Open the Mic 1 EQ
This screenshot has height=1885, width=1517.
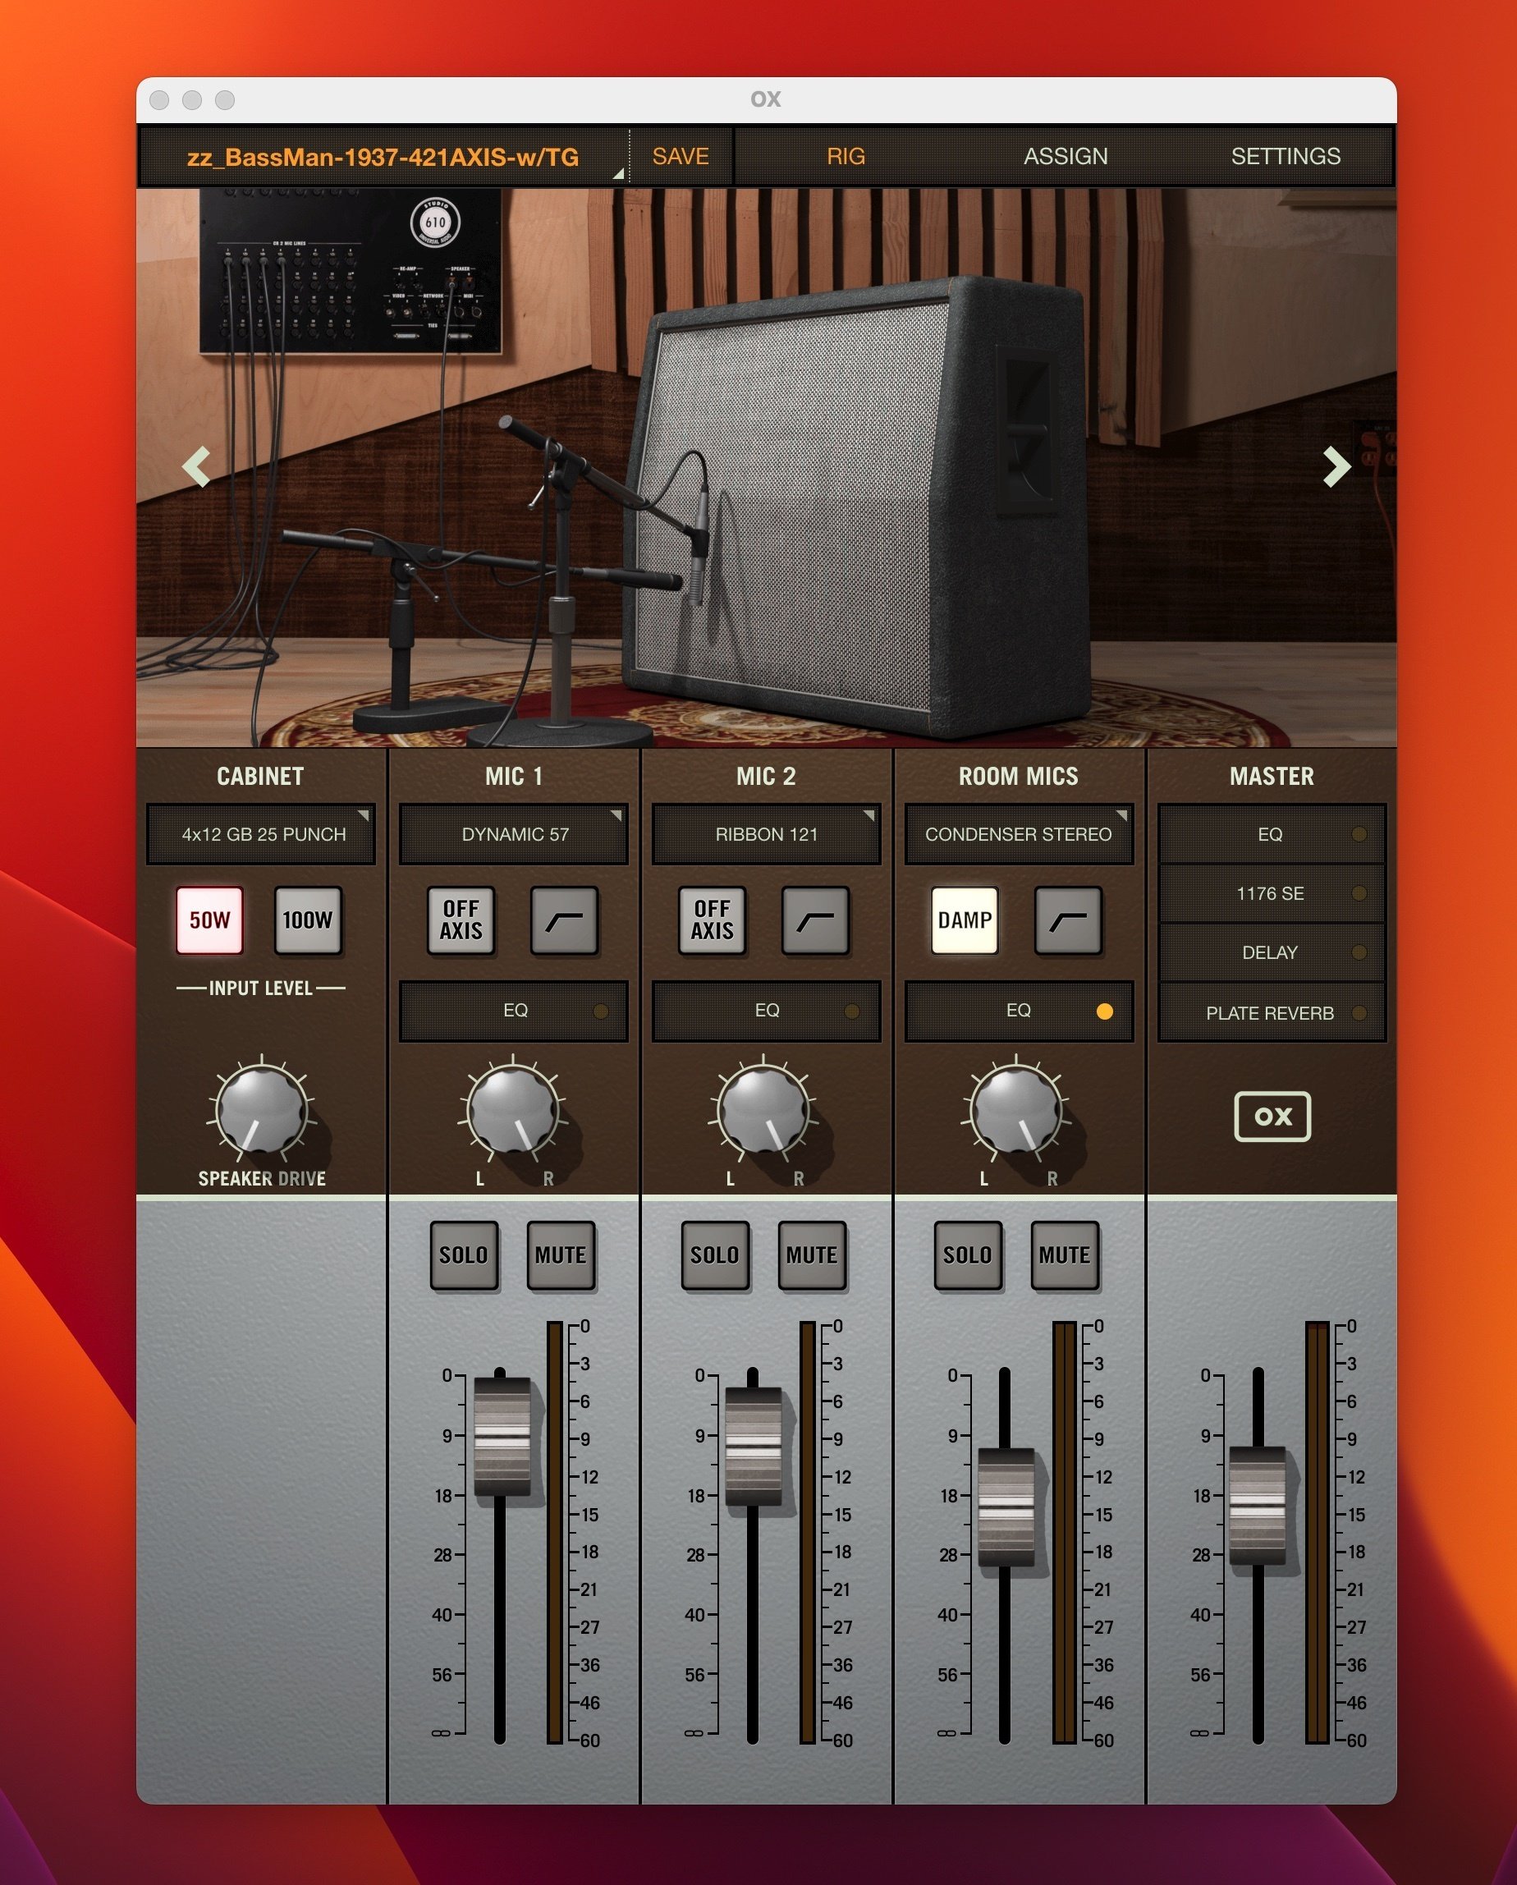click(513, 1011)
